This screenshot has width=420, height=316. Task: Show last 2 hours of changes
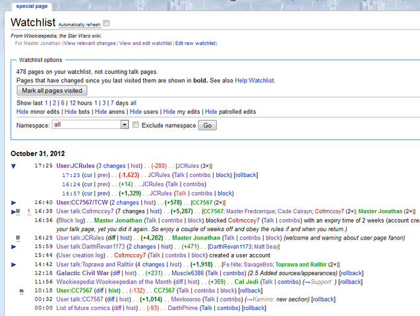coord(54,103)
